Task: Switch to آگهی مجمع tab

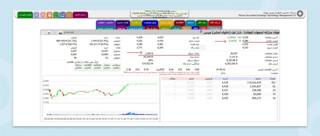Action: [x=166, y=22]
